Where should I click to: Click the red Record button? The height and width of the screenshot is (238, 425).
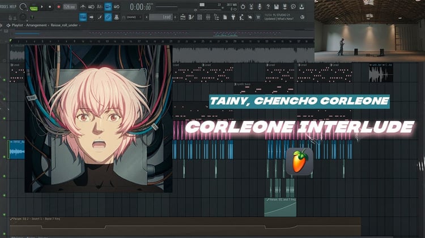(x=58, y=6)
